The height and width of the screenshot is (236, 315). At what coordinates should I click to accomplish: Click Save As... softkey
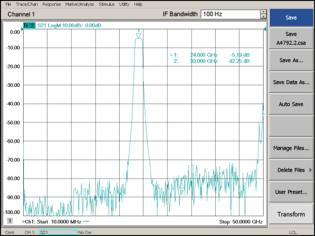click(291, 60)
